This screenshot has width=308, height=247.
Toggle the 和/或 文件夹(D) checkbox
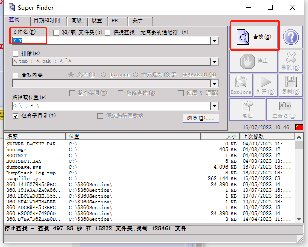click(x=56, y=33)
